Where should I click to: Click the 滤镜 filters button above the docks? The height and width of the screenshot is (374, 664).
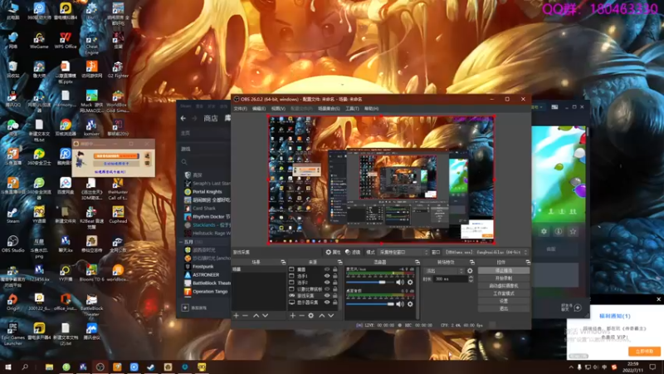353,253
